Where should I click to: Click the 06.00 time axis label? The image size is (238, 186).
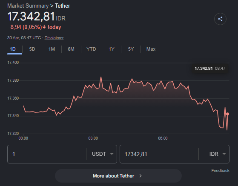[x=163, y=138]
